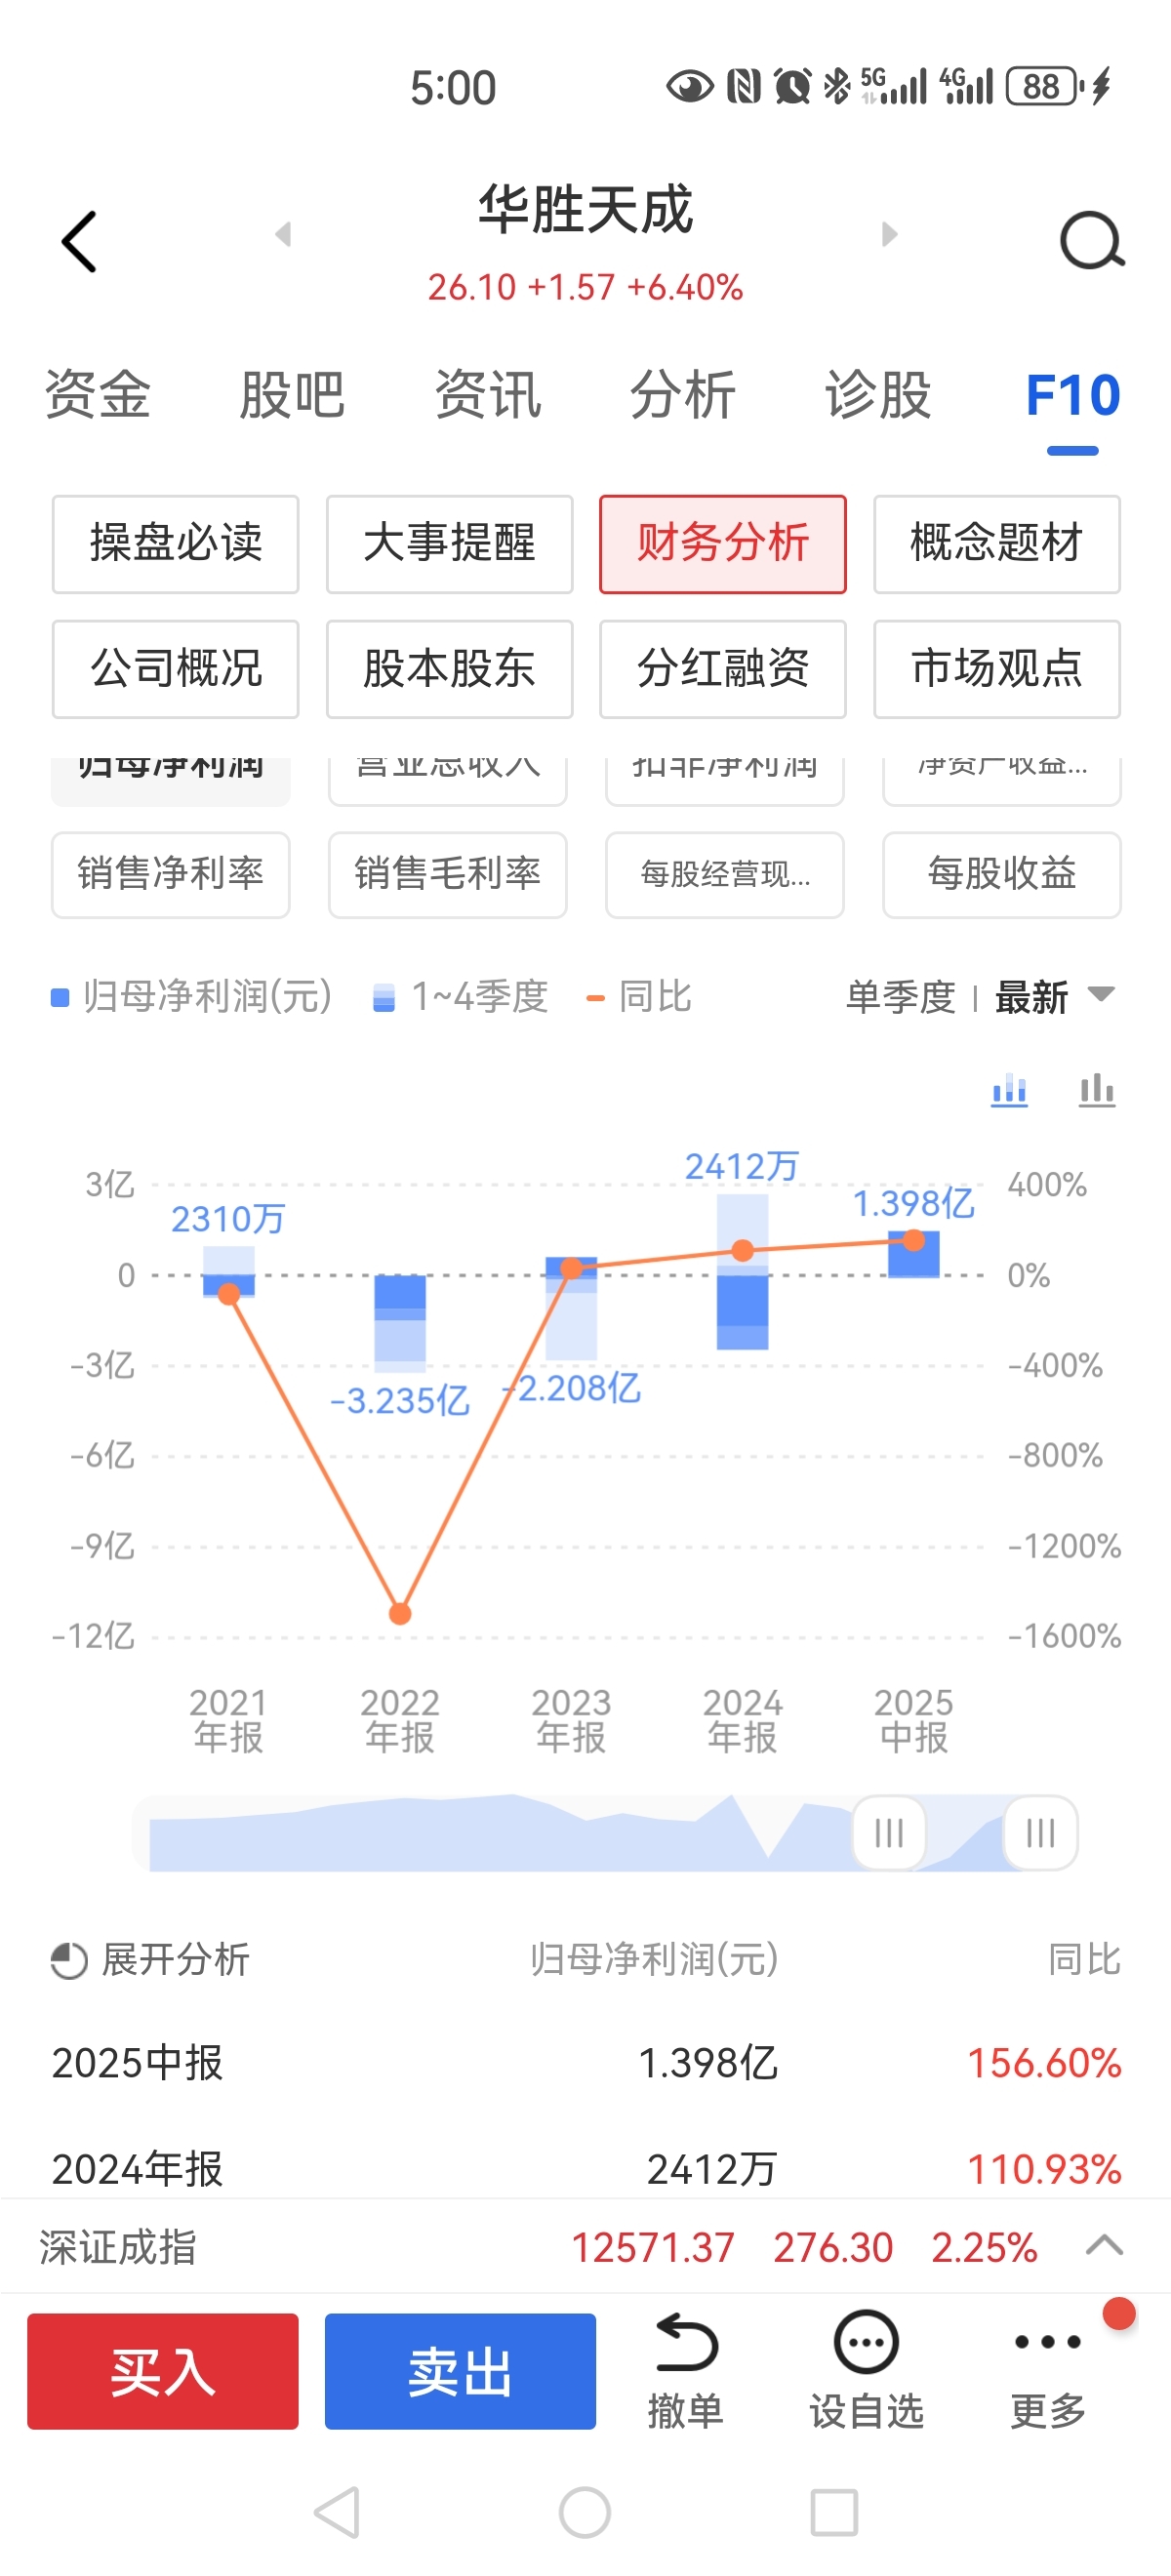Select the 销售毛利率 metric
1171x2576 pixels.
[x=448, y=875]
